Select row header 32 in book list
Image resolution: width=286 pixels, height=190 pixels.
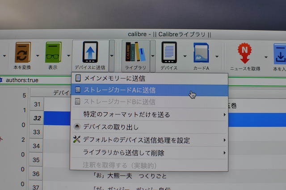coord(37,118)
